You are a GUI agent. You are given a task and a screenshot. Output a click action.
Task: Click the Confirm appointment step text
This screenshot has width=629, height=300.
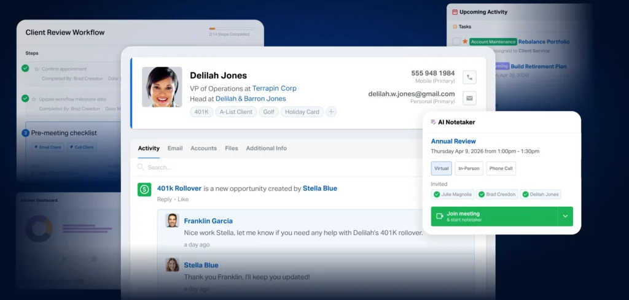click(64, 69)
